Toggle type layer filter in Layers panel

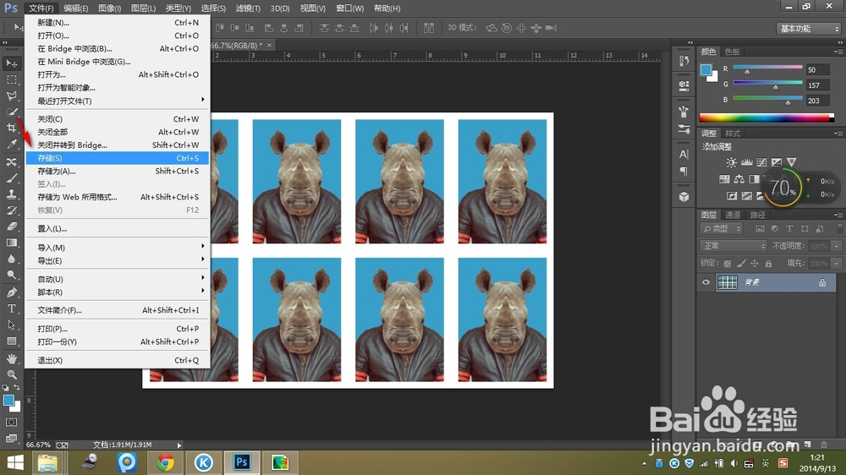coord(789,228)
